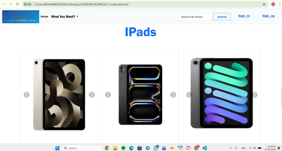Screen dimensions: 282x151
Task: Open ENG language input switcher
Action: (243, 148)
